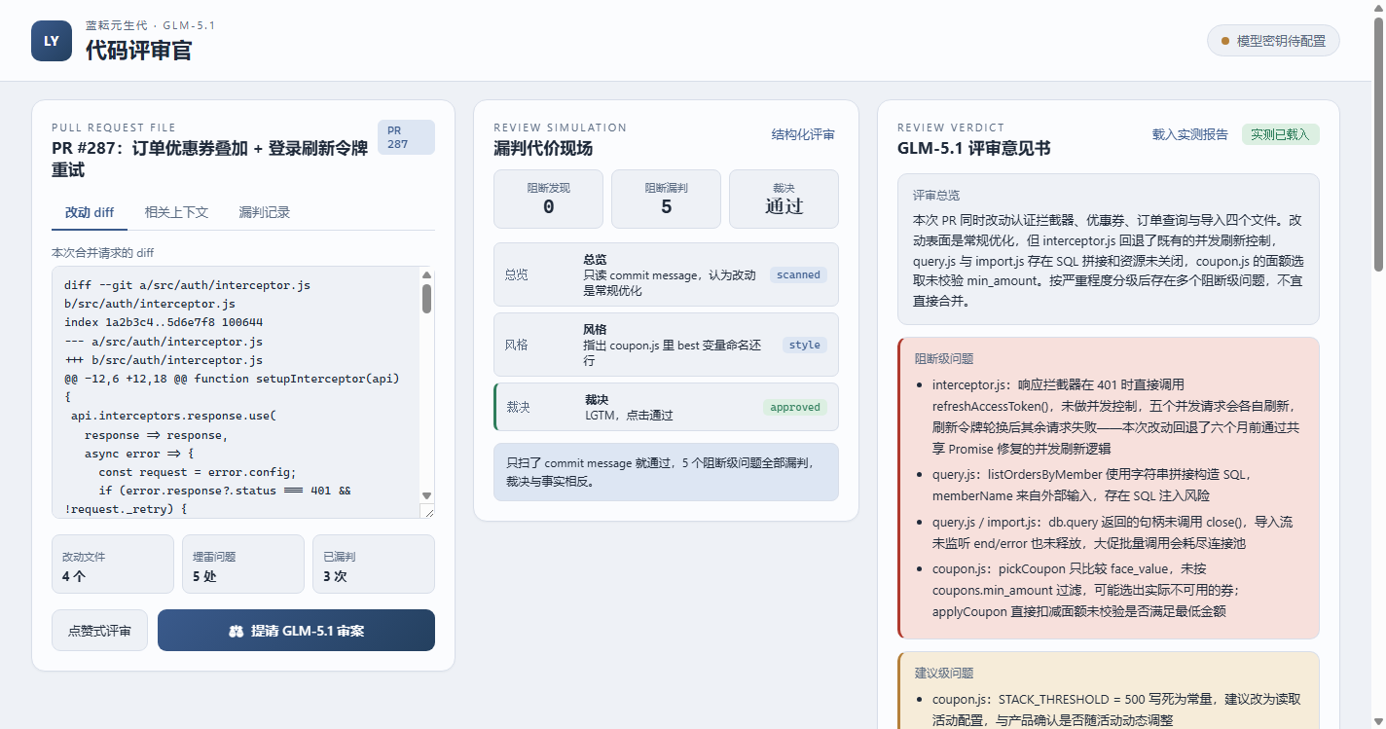Click the approved tag
1386x729 pixels.
point(795,407)
